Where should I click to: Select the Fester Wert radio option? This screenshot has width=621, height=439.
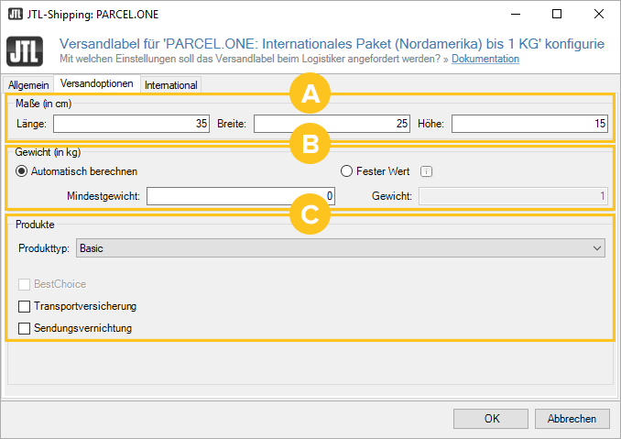coord(346,171)
